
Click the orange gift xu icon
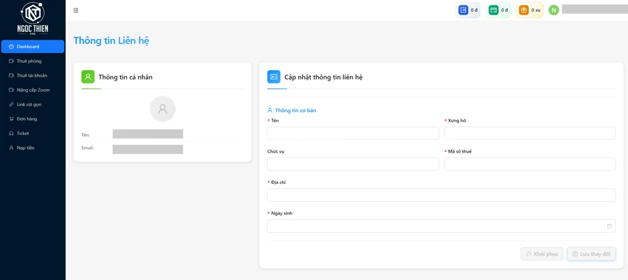click(523, 10)
